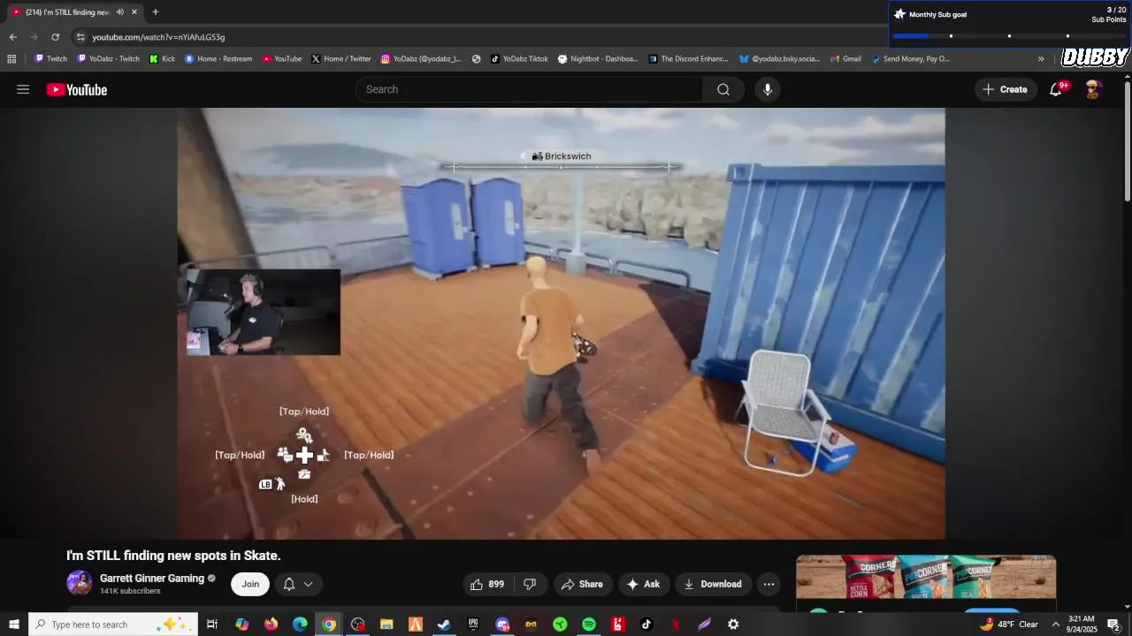Download the video
1132x636 pixels.
click(713, 584)
